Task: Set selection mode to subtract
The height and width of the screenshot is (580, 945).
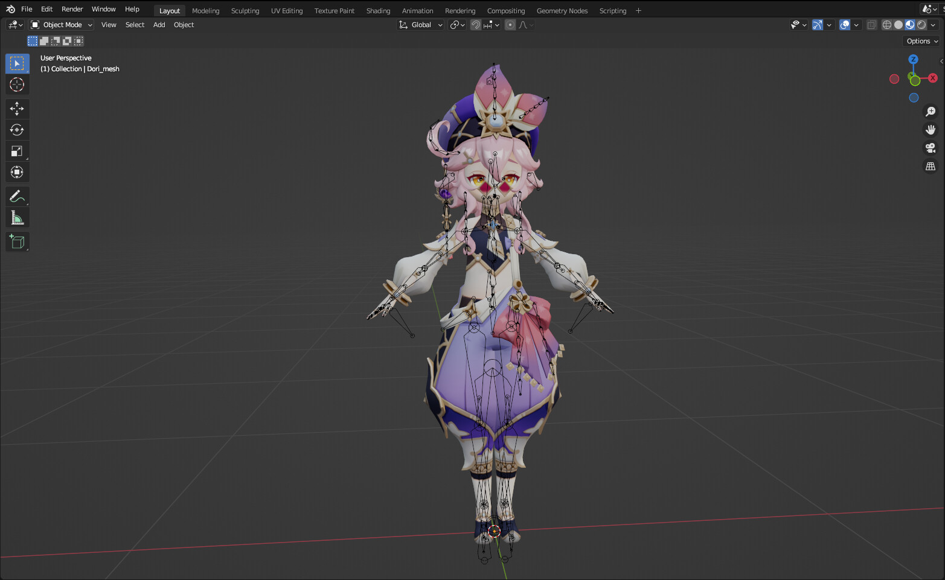Action: pos(56,41)
